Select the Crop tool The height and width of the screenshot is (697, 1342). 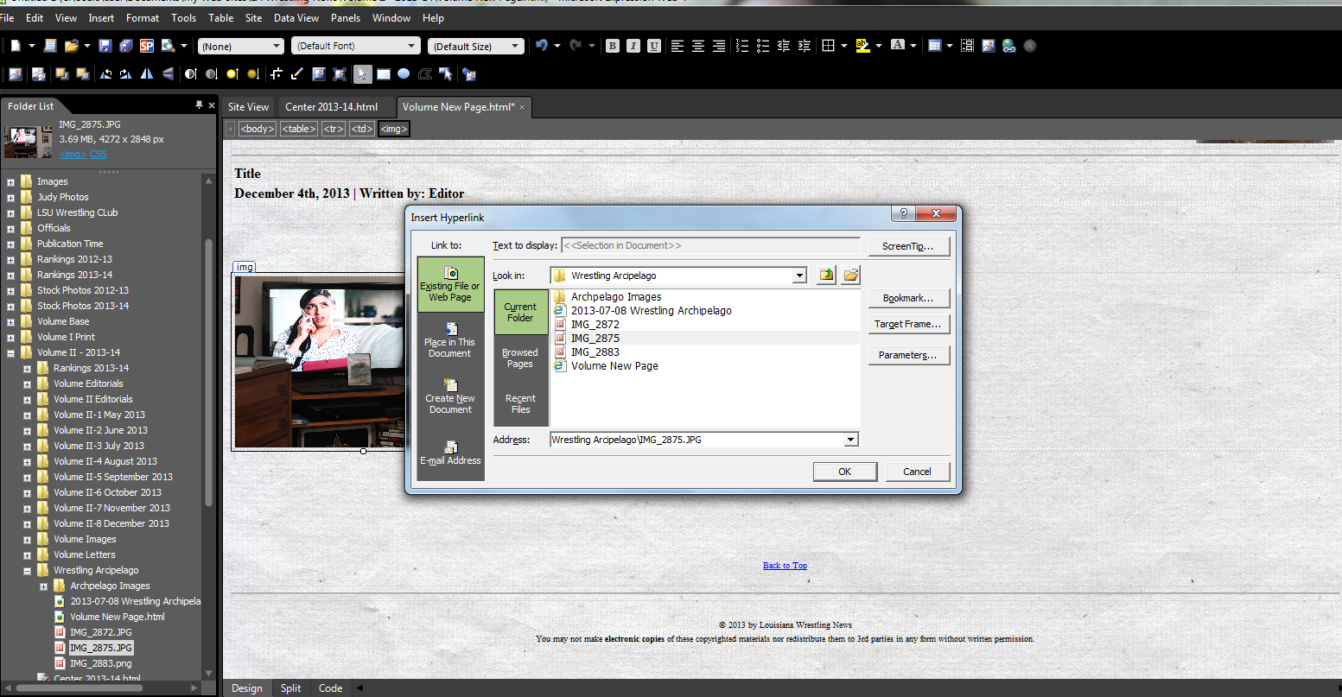click(x=277, y=74)
